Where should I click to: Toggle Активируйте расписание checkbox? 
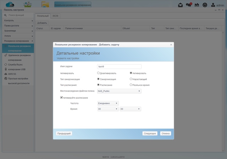tap(61, 98)
